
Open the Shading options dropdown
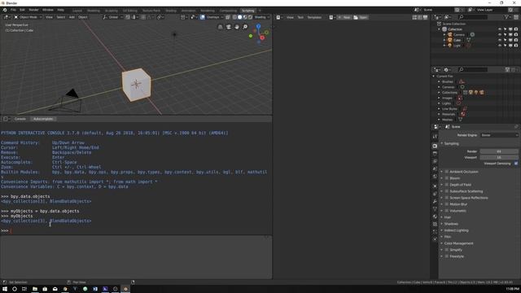261,17
